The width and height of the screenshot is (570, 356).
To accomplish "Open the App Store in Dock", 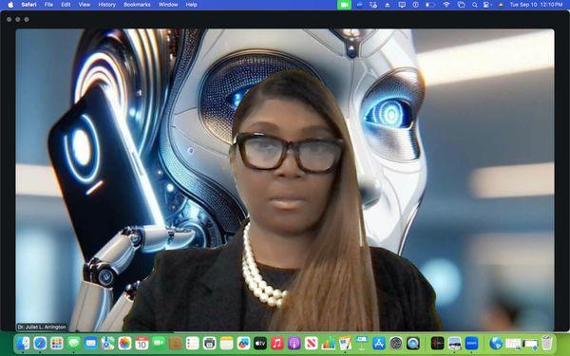I will (379, 343).
